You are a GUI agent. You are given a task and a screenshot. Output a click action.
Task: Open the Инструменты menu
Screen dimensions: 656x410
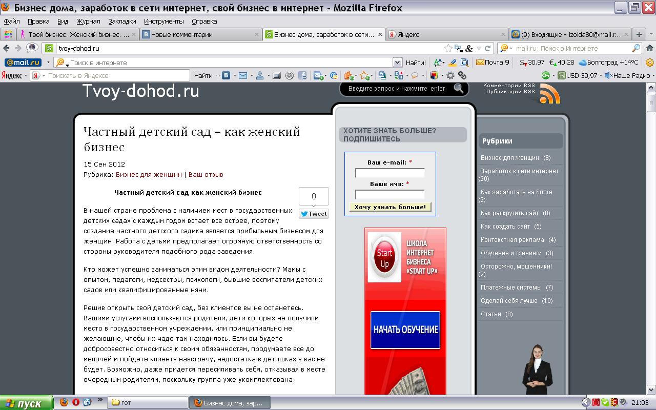point(163,22)
